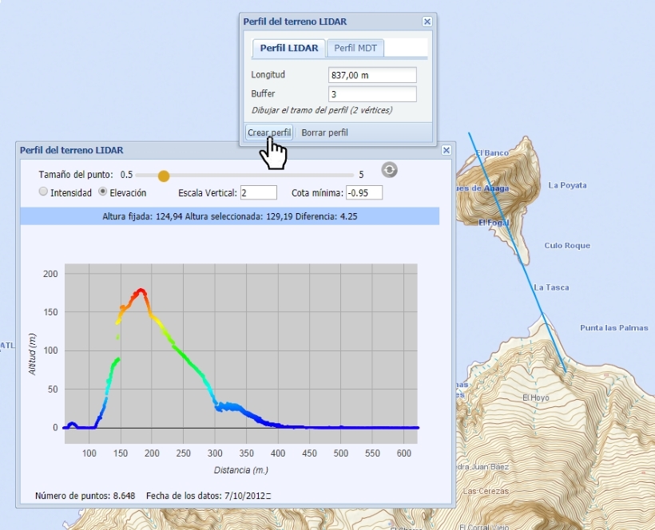
Task: Close the large LIDAR profile chart window
Action: (x=447, y=150)
